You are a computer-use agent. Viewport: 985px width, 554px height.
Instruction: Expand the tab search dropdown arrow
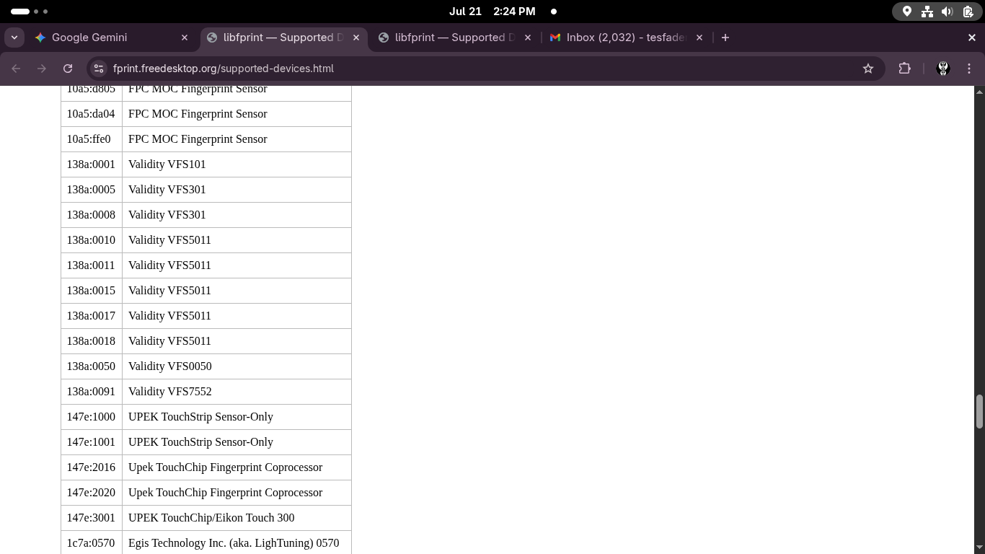click(14, 38)
